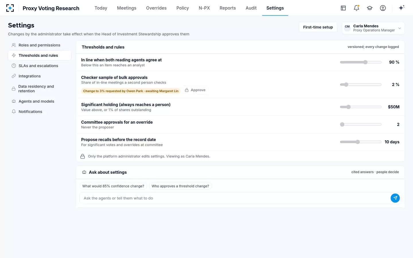Click the '90 %' threshold value
This screenshot has width=413, height=258.
coord(394,62)
